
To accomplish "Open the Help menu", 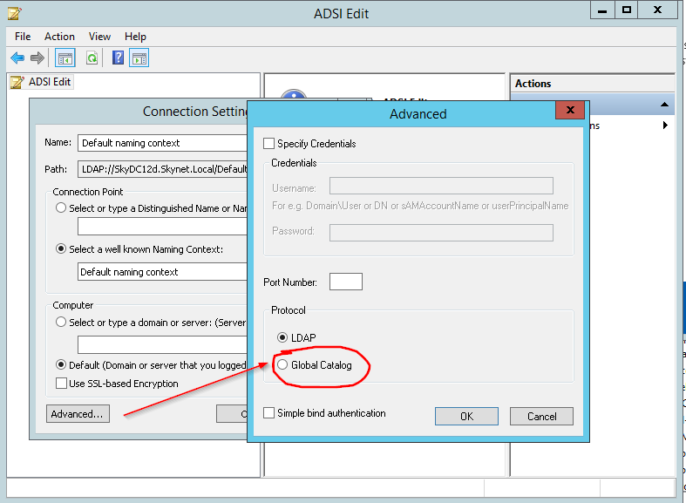I will point(135,37).
